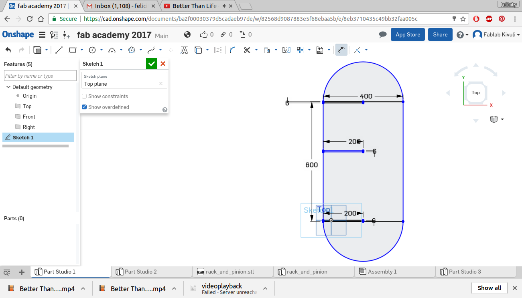522x298 pixels.
Task: Accept Sketch 1 with green checkmark
Action: click(152, 64)
